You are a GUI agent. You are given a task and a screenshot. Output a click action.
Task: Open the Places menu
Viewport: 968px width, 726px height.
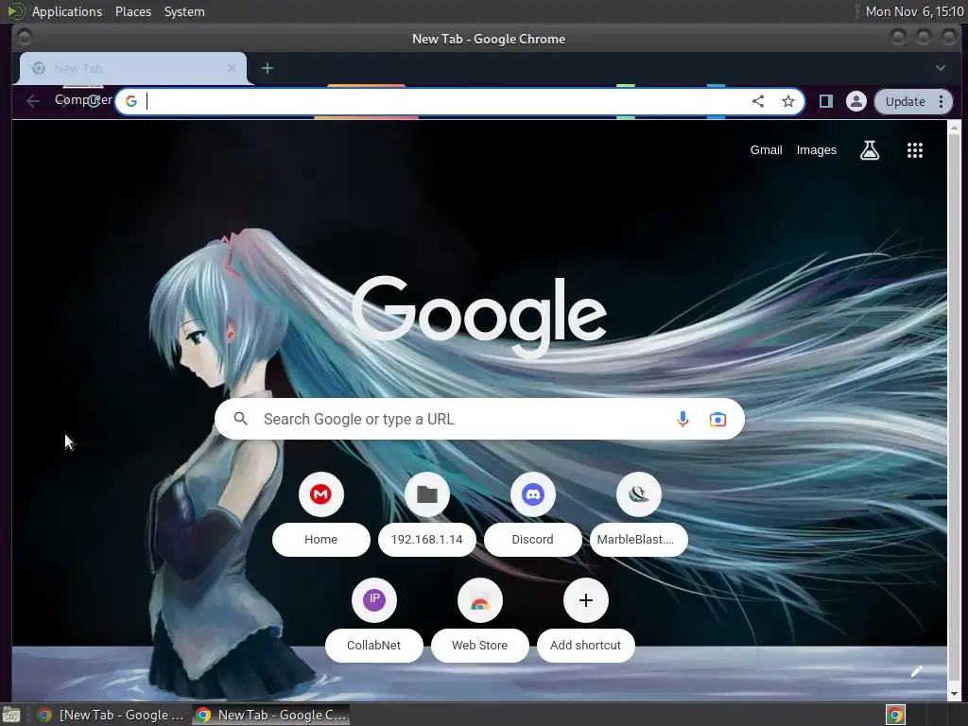point(133,11)
